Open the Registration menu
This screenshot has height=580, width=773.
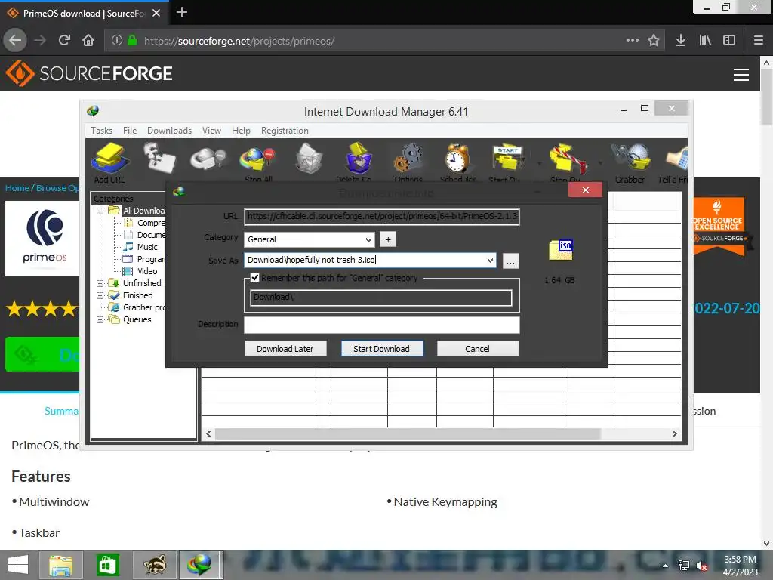(x=285, y=130)
